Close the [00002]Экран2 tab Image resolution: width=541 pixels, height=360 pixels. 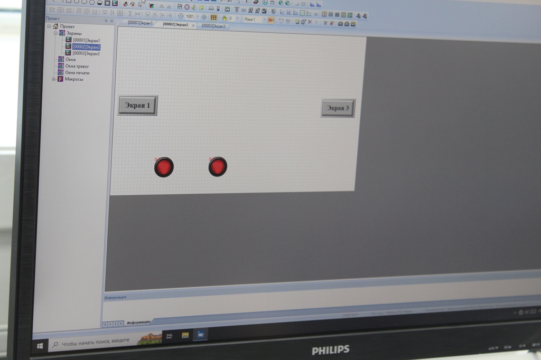193,25
